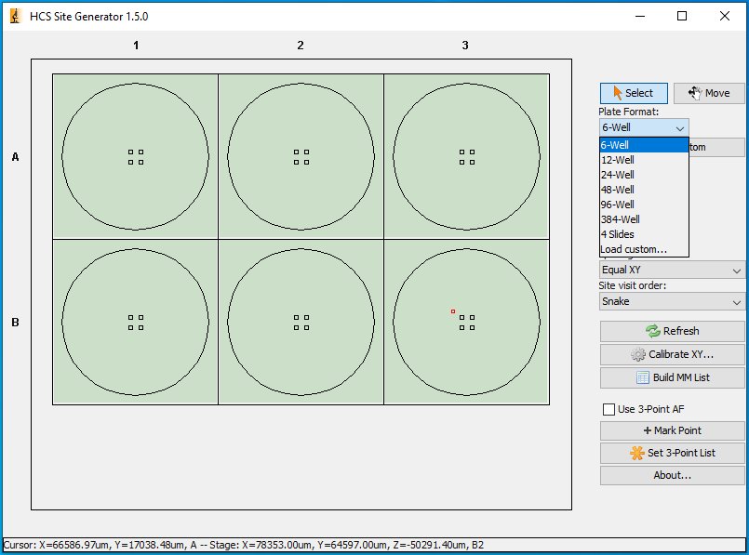Activate the Move hand tool
Image resolution: width=749 pixels, height=555 pixels.
[x=709, y=93]
